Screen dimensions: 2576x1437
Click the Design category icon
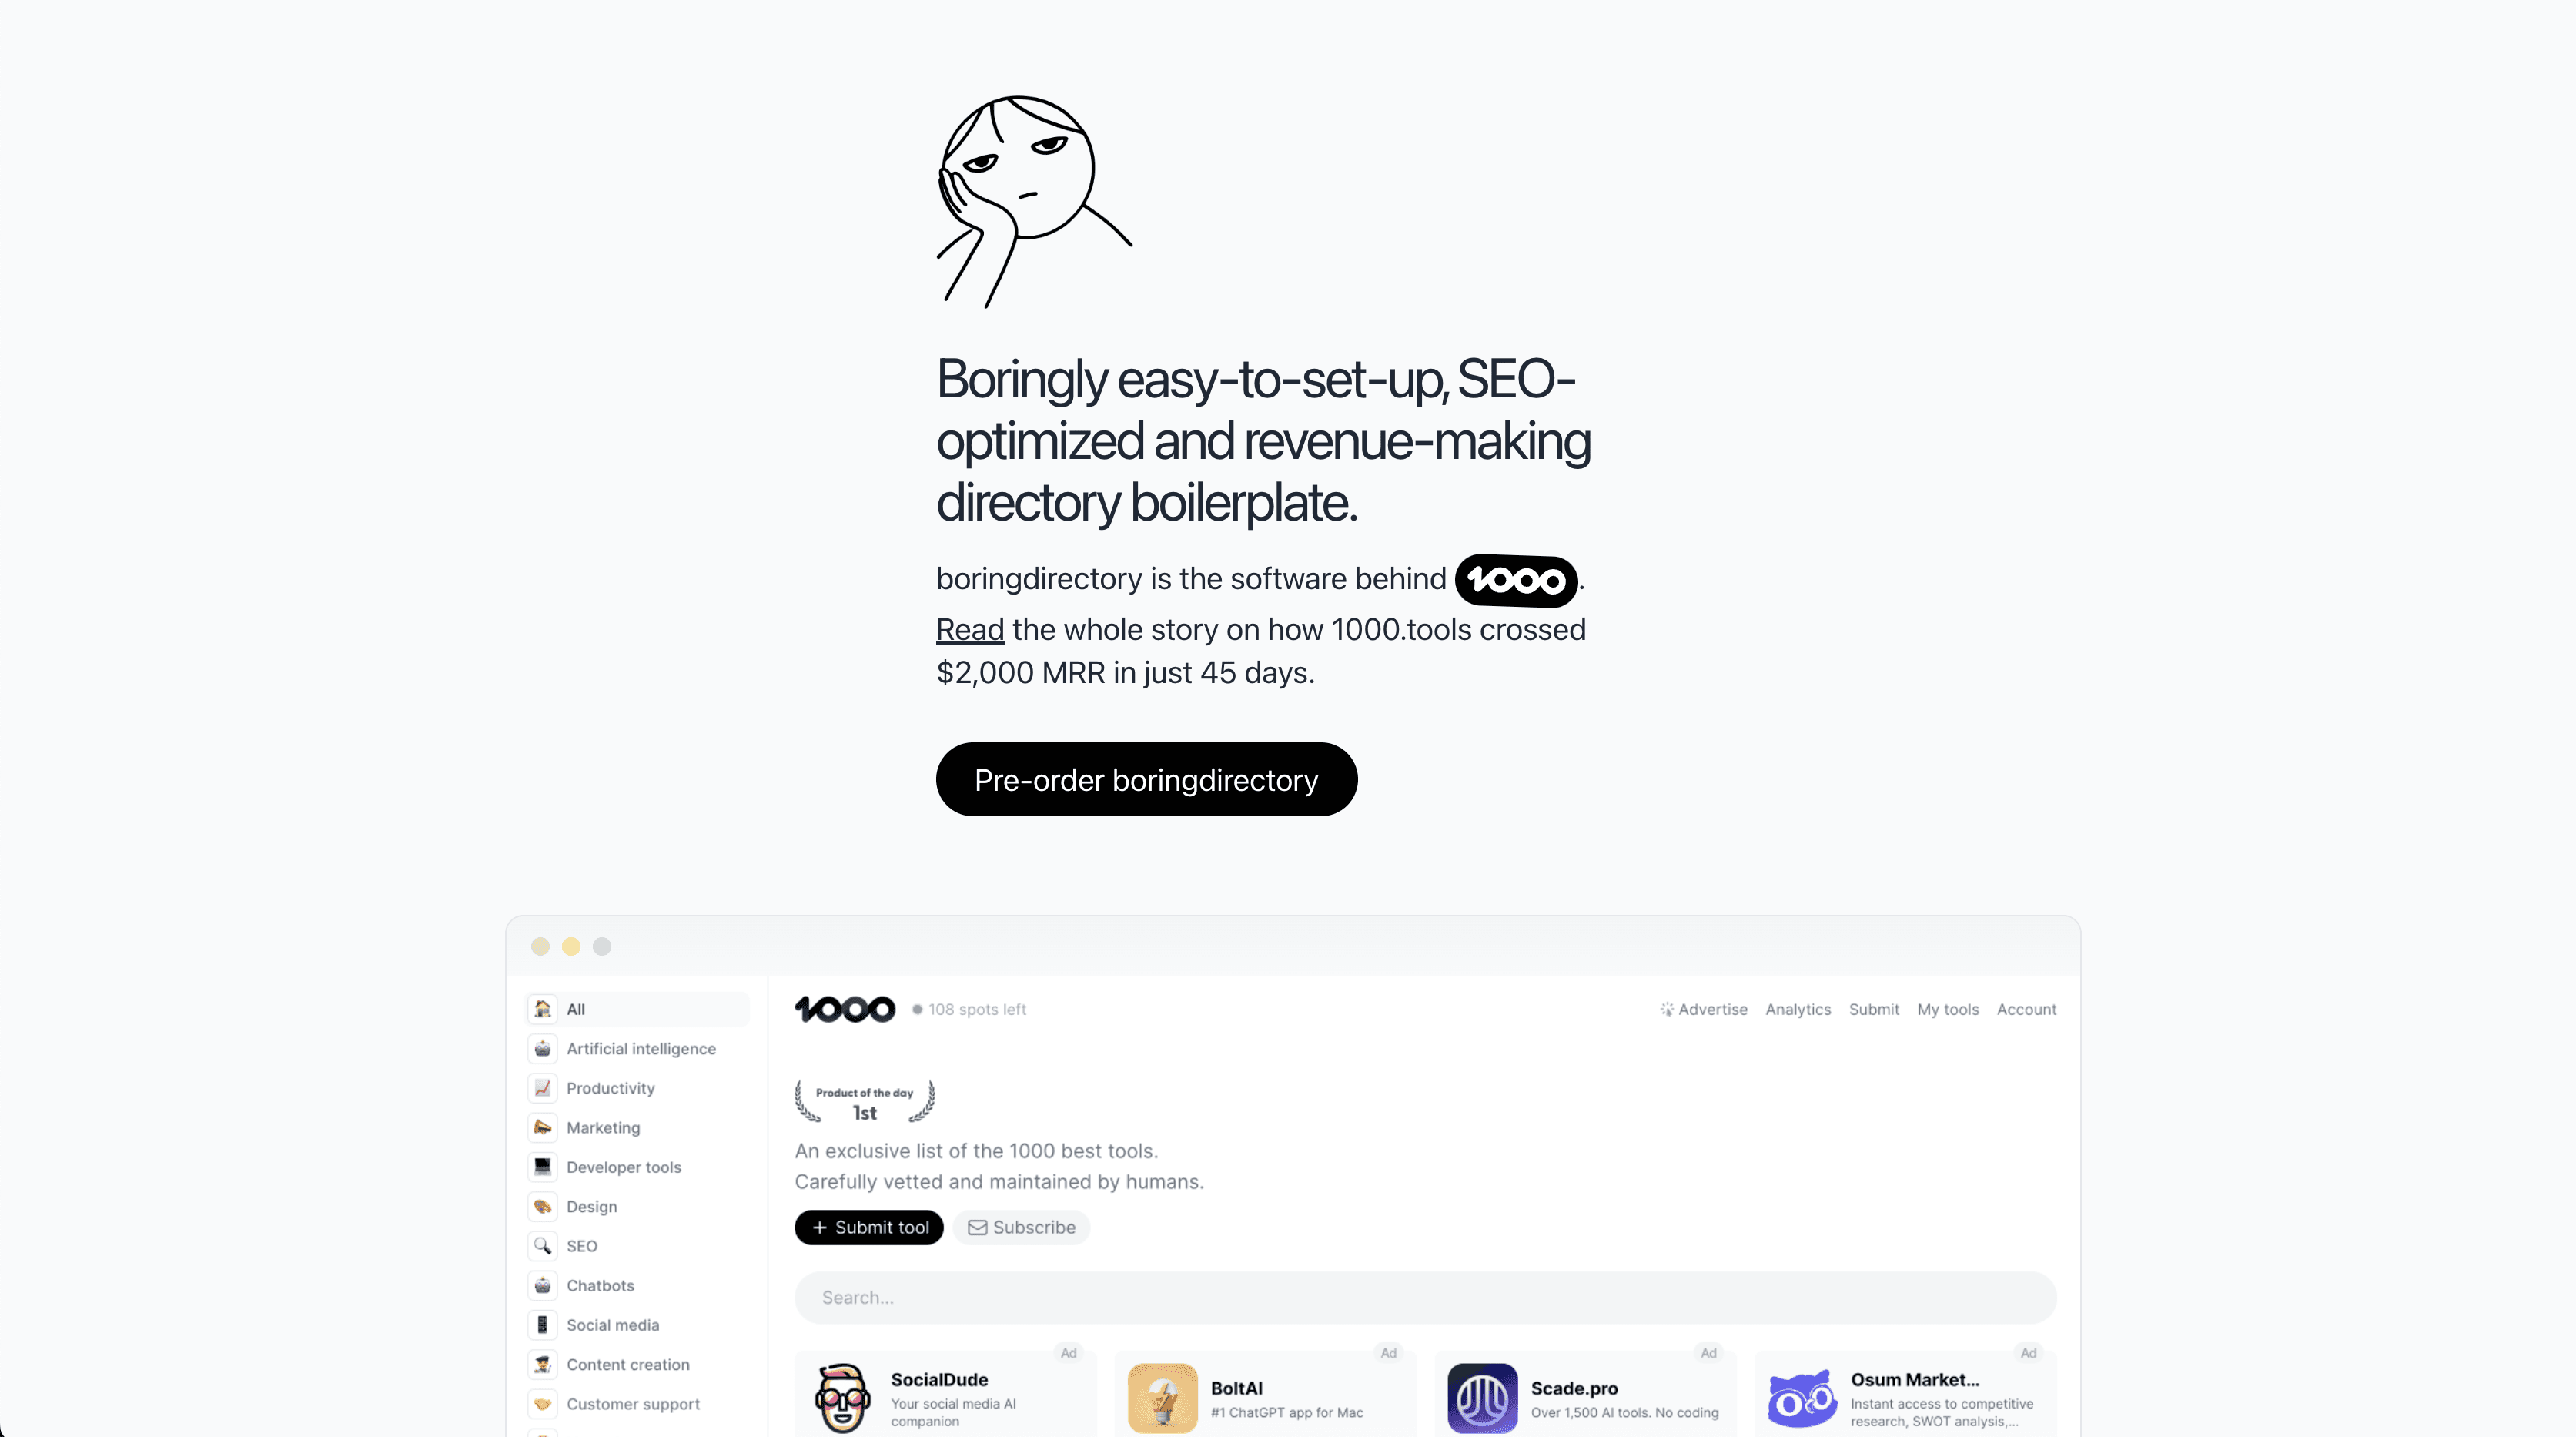pyautogui.click(x=544, y=1207)
